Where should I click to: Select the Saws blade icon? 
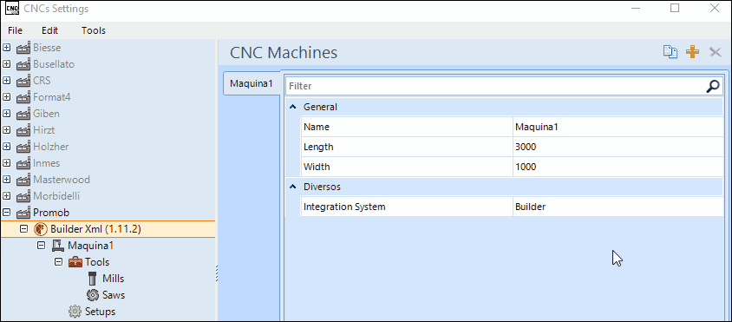(93, 295)
